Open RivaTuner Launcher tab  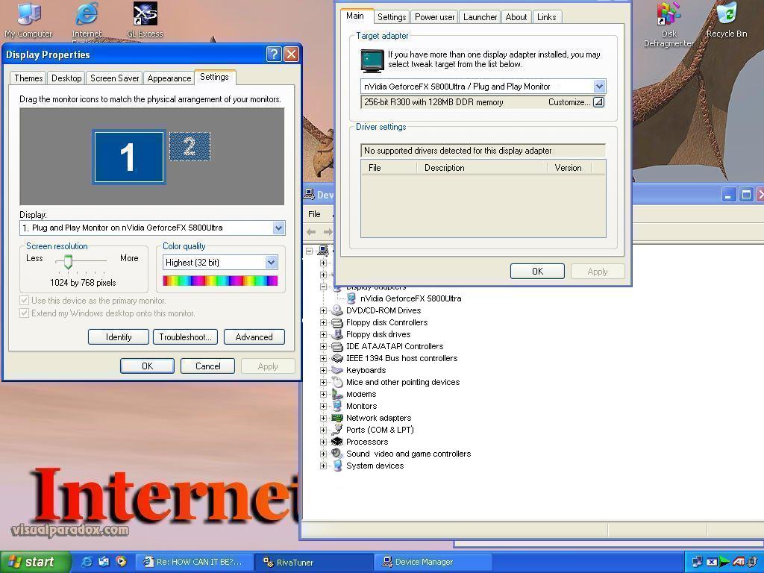[480, 17]
